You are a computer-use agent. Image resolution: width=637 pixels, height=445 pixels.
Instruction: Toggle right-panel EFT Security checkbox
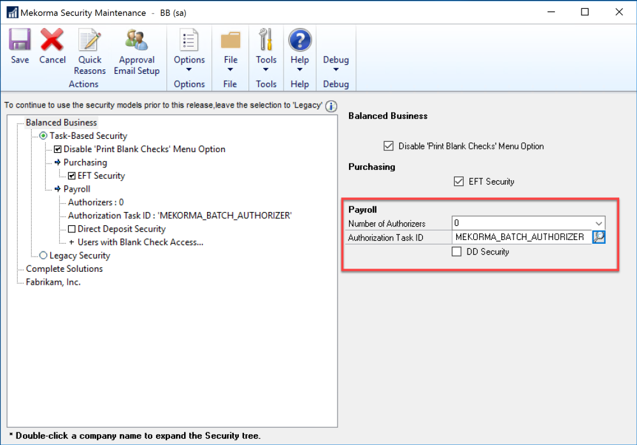[459, 181]
